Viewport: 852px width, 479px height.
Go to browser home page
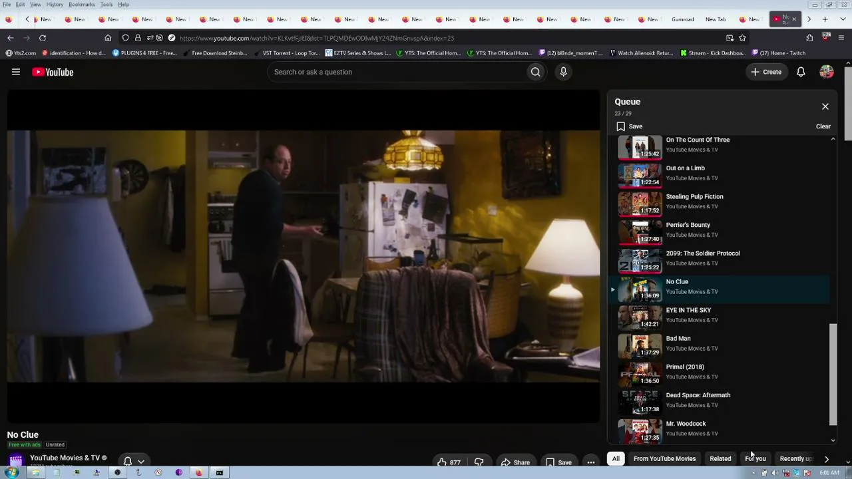pos(108,38)
